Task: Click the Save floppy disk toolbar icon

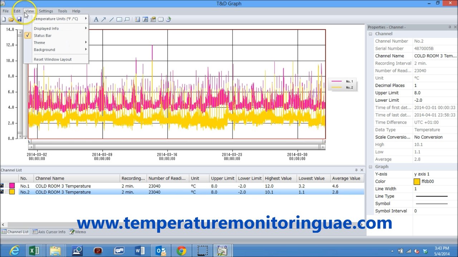Action: (19, 19)
